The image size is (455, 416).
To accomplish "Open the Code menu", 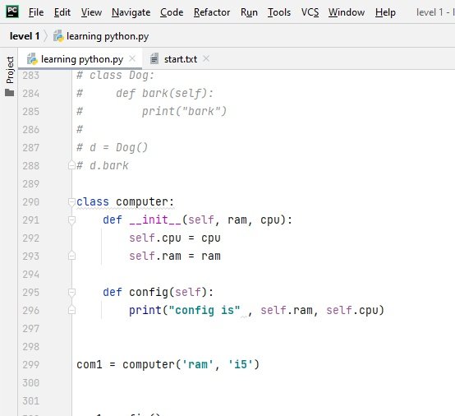I will coord(172,12).
